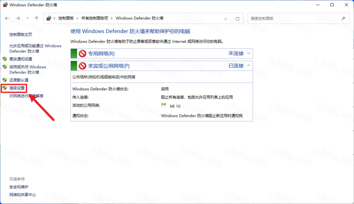Close the Windows Defender 防火墙 window
The height and width of the screenshot is (204, 354).
tap(346, 5)
